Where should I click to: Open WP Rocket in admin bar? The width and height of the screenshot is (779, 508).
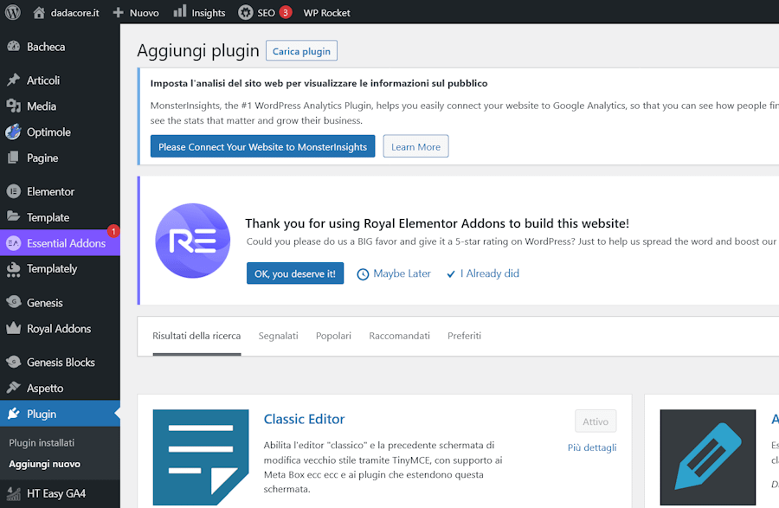[327, 13]
